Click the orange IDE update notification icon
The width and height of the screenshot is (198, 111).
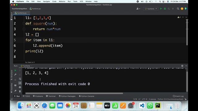pos(182,9)
